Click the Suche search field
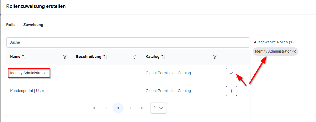This screenshot has height=122, width=316. coord(128,42)
